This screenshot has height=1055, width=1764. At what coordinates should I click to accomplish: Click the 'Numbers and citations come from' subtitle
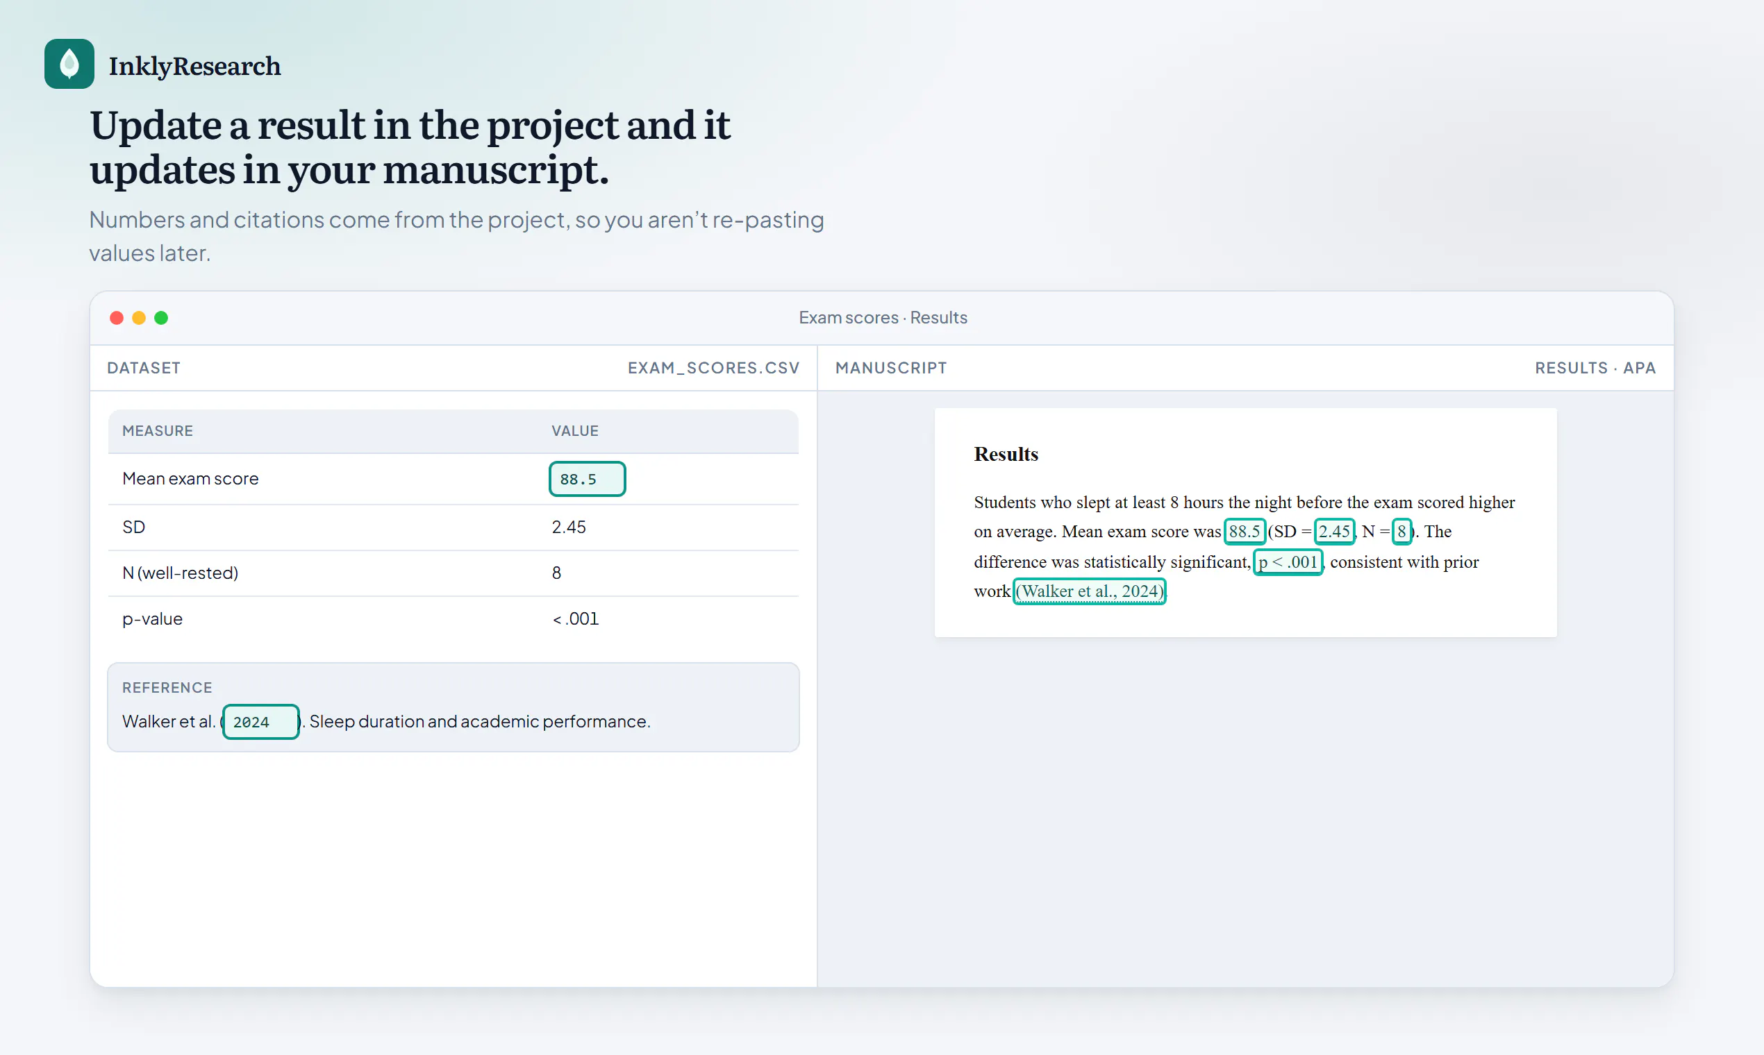[x=456, y=236]
